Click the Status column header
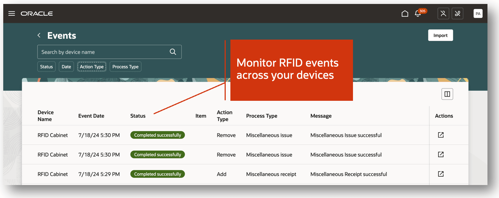The height and width of the screenshot is (198, 499). coord(138,116)
